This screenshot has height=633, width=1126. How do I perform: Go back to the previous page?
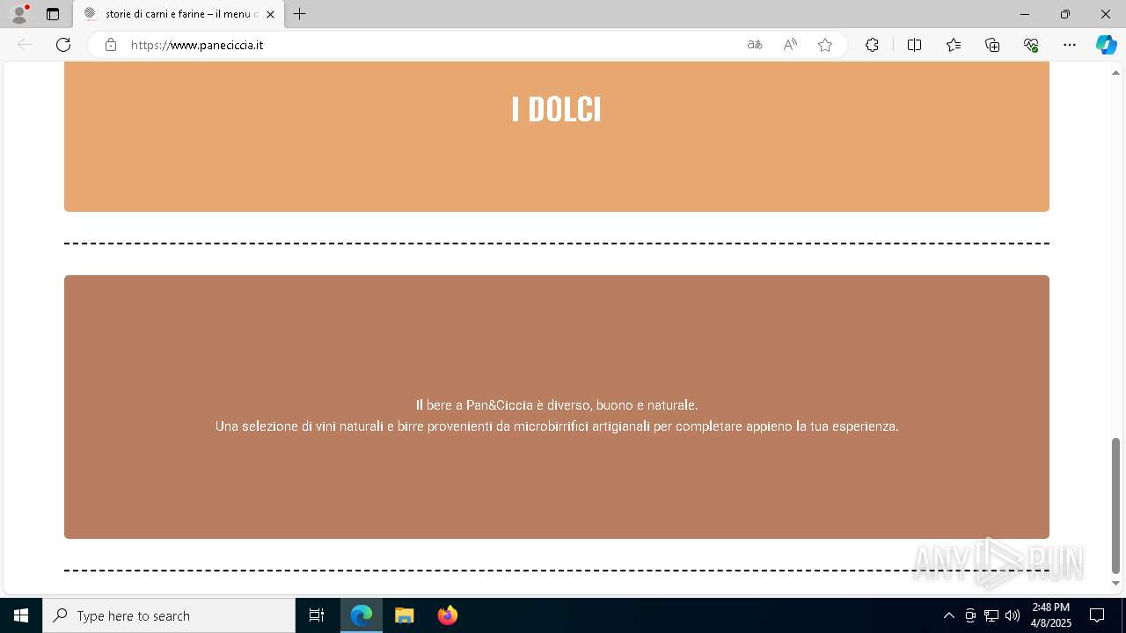point(25,45)
